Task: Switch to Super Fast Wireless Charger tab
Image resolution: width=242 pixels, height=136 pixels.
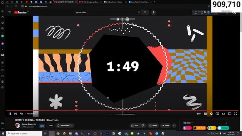Action: (140, 2)
